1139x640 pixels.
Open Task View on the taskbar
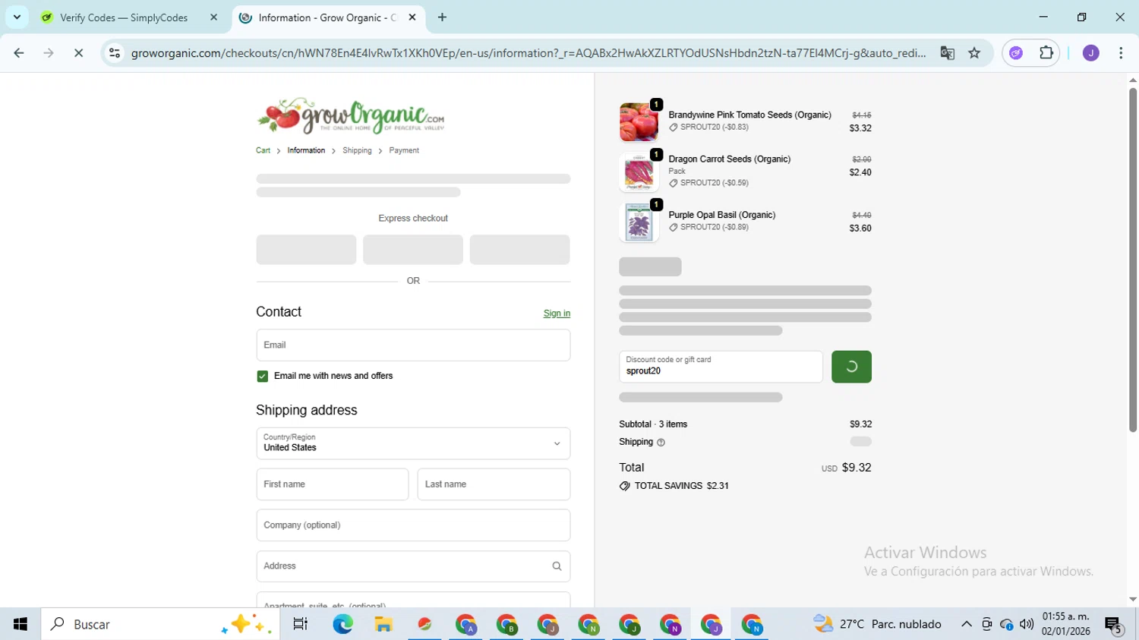301,624
